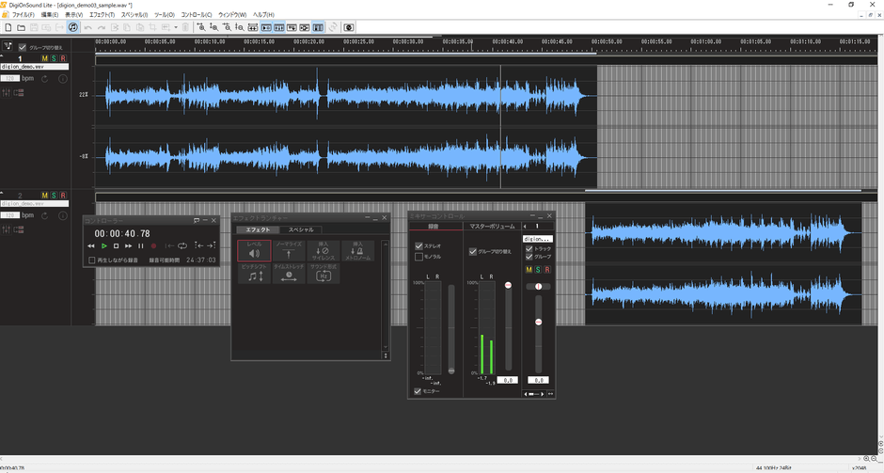Mute track 1 with the M button
884x473 pixels.
tap(45, 59)
